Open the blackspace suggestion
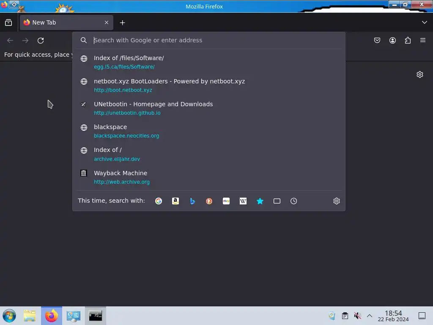The height and width of the screenshot is (325, 433). tap(209, 131)
